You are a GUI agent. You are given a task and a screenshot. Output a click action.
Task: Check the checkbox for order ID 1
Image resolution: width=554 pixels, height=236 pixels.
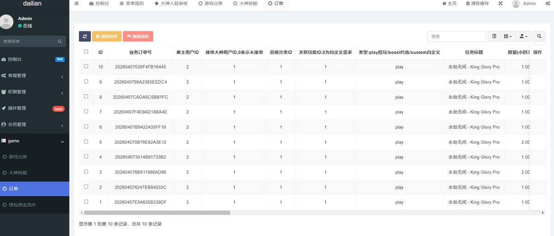pos(86,201)
